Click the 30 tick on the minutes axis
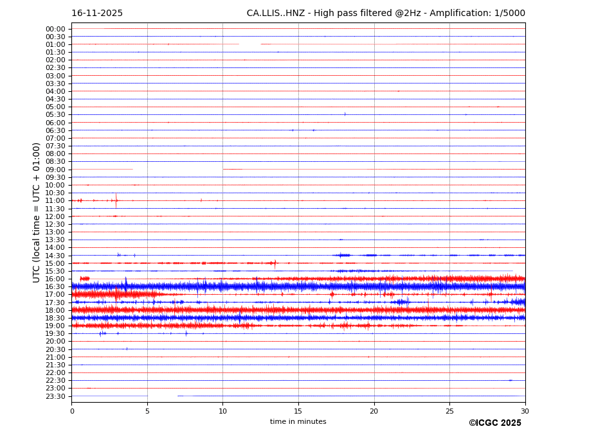This screenshot has height=447, width=596. (525, 411)
